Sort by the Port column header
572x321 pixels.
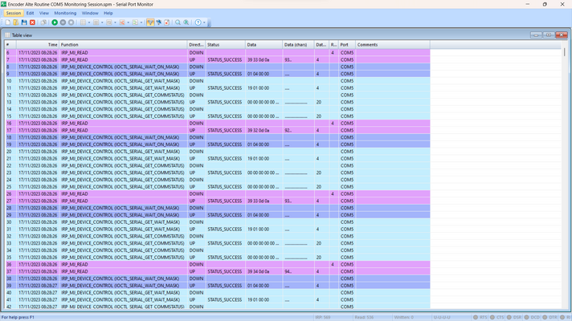click(x=347, y=45)
